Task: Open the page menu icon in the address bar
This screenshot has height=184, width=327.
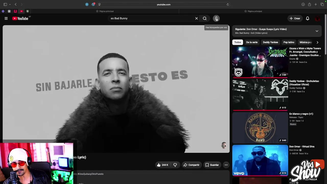Action: click(x=99, y=4)
